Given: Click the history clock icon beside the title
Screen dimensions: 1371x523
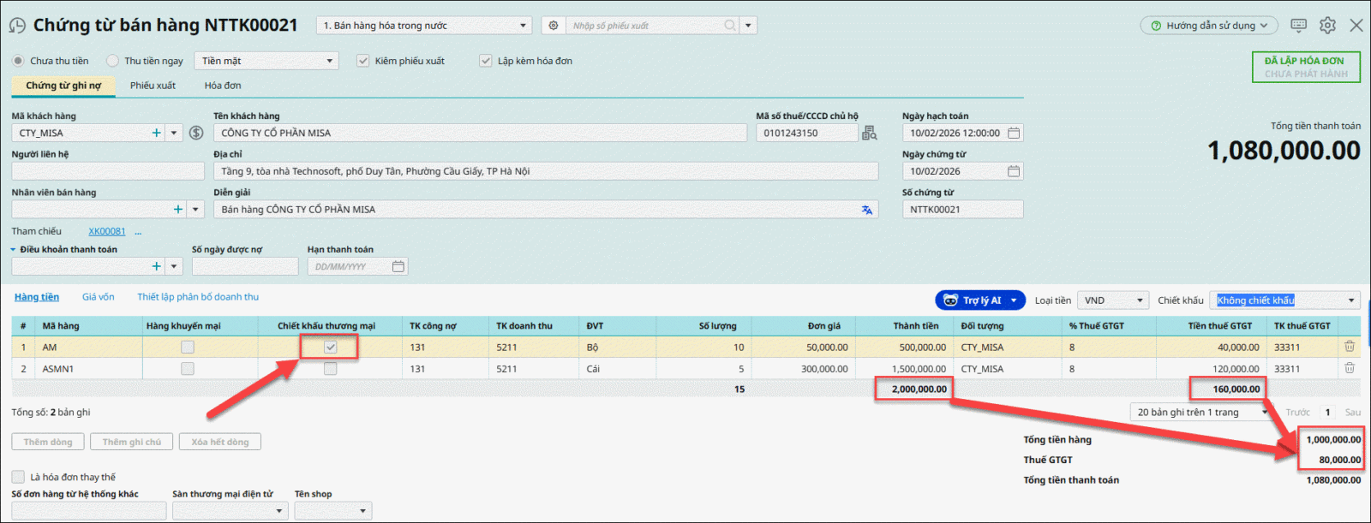Looking at the screenshot, I should point(17,26).
